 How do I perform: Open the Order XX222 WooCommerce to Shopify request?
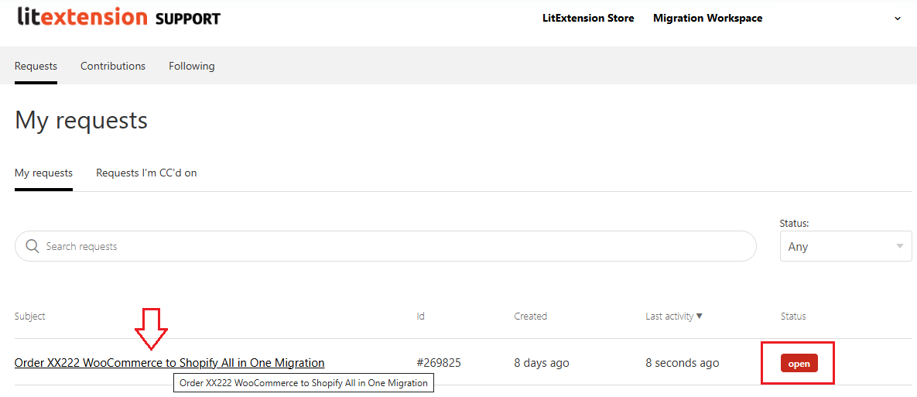point(169,362)
